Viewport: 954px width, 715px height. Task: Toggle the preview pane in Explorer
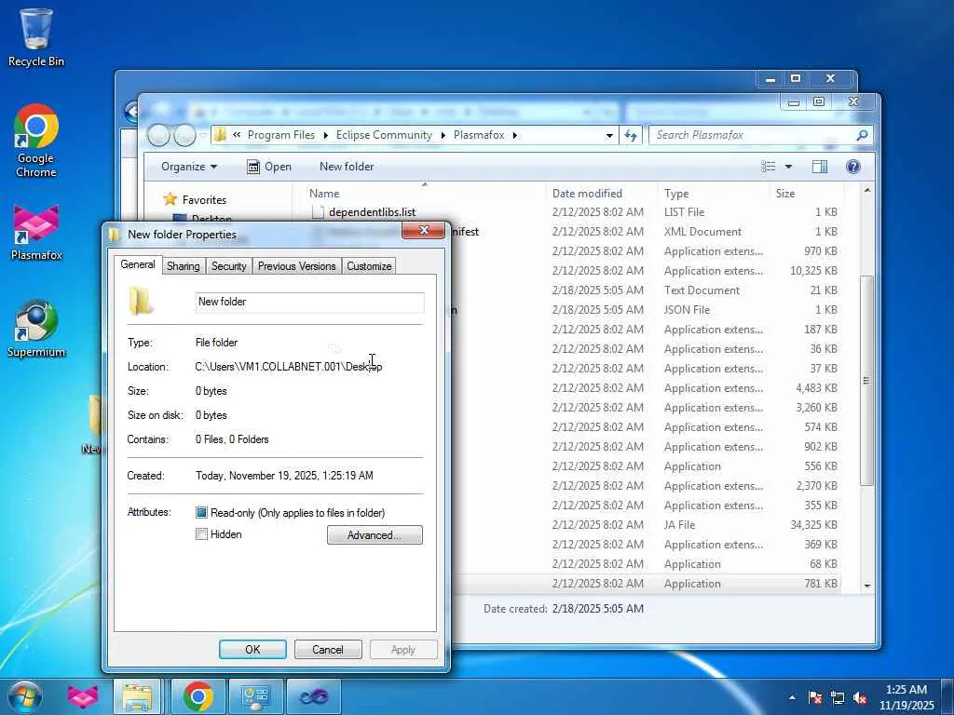820,167
